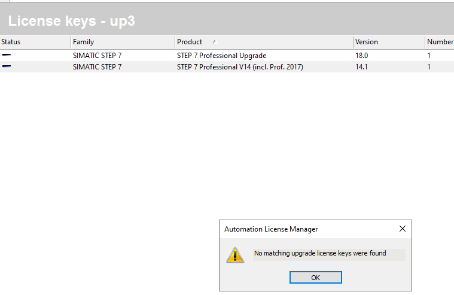Image resolution: width=454 pixels, height=295 pixels.
Task: Click the "No matching upgrade license keys" message
Action: 320,254
